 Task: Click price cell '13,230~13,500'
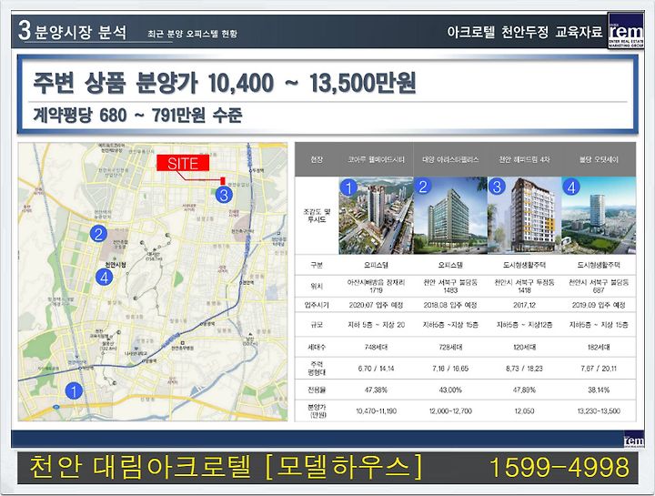click(x=599, y=411)
